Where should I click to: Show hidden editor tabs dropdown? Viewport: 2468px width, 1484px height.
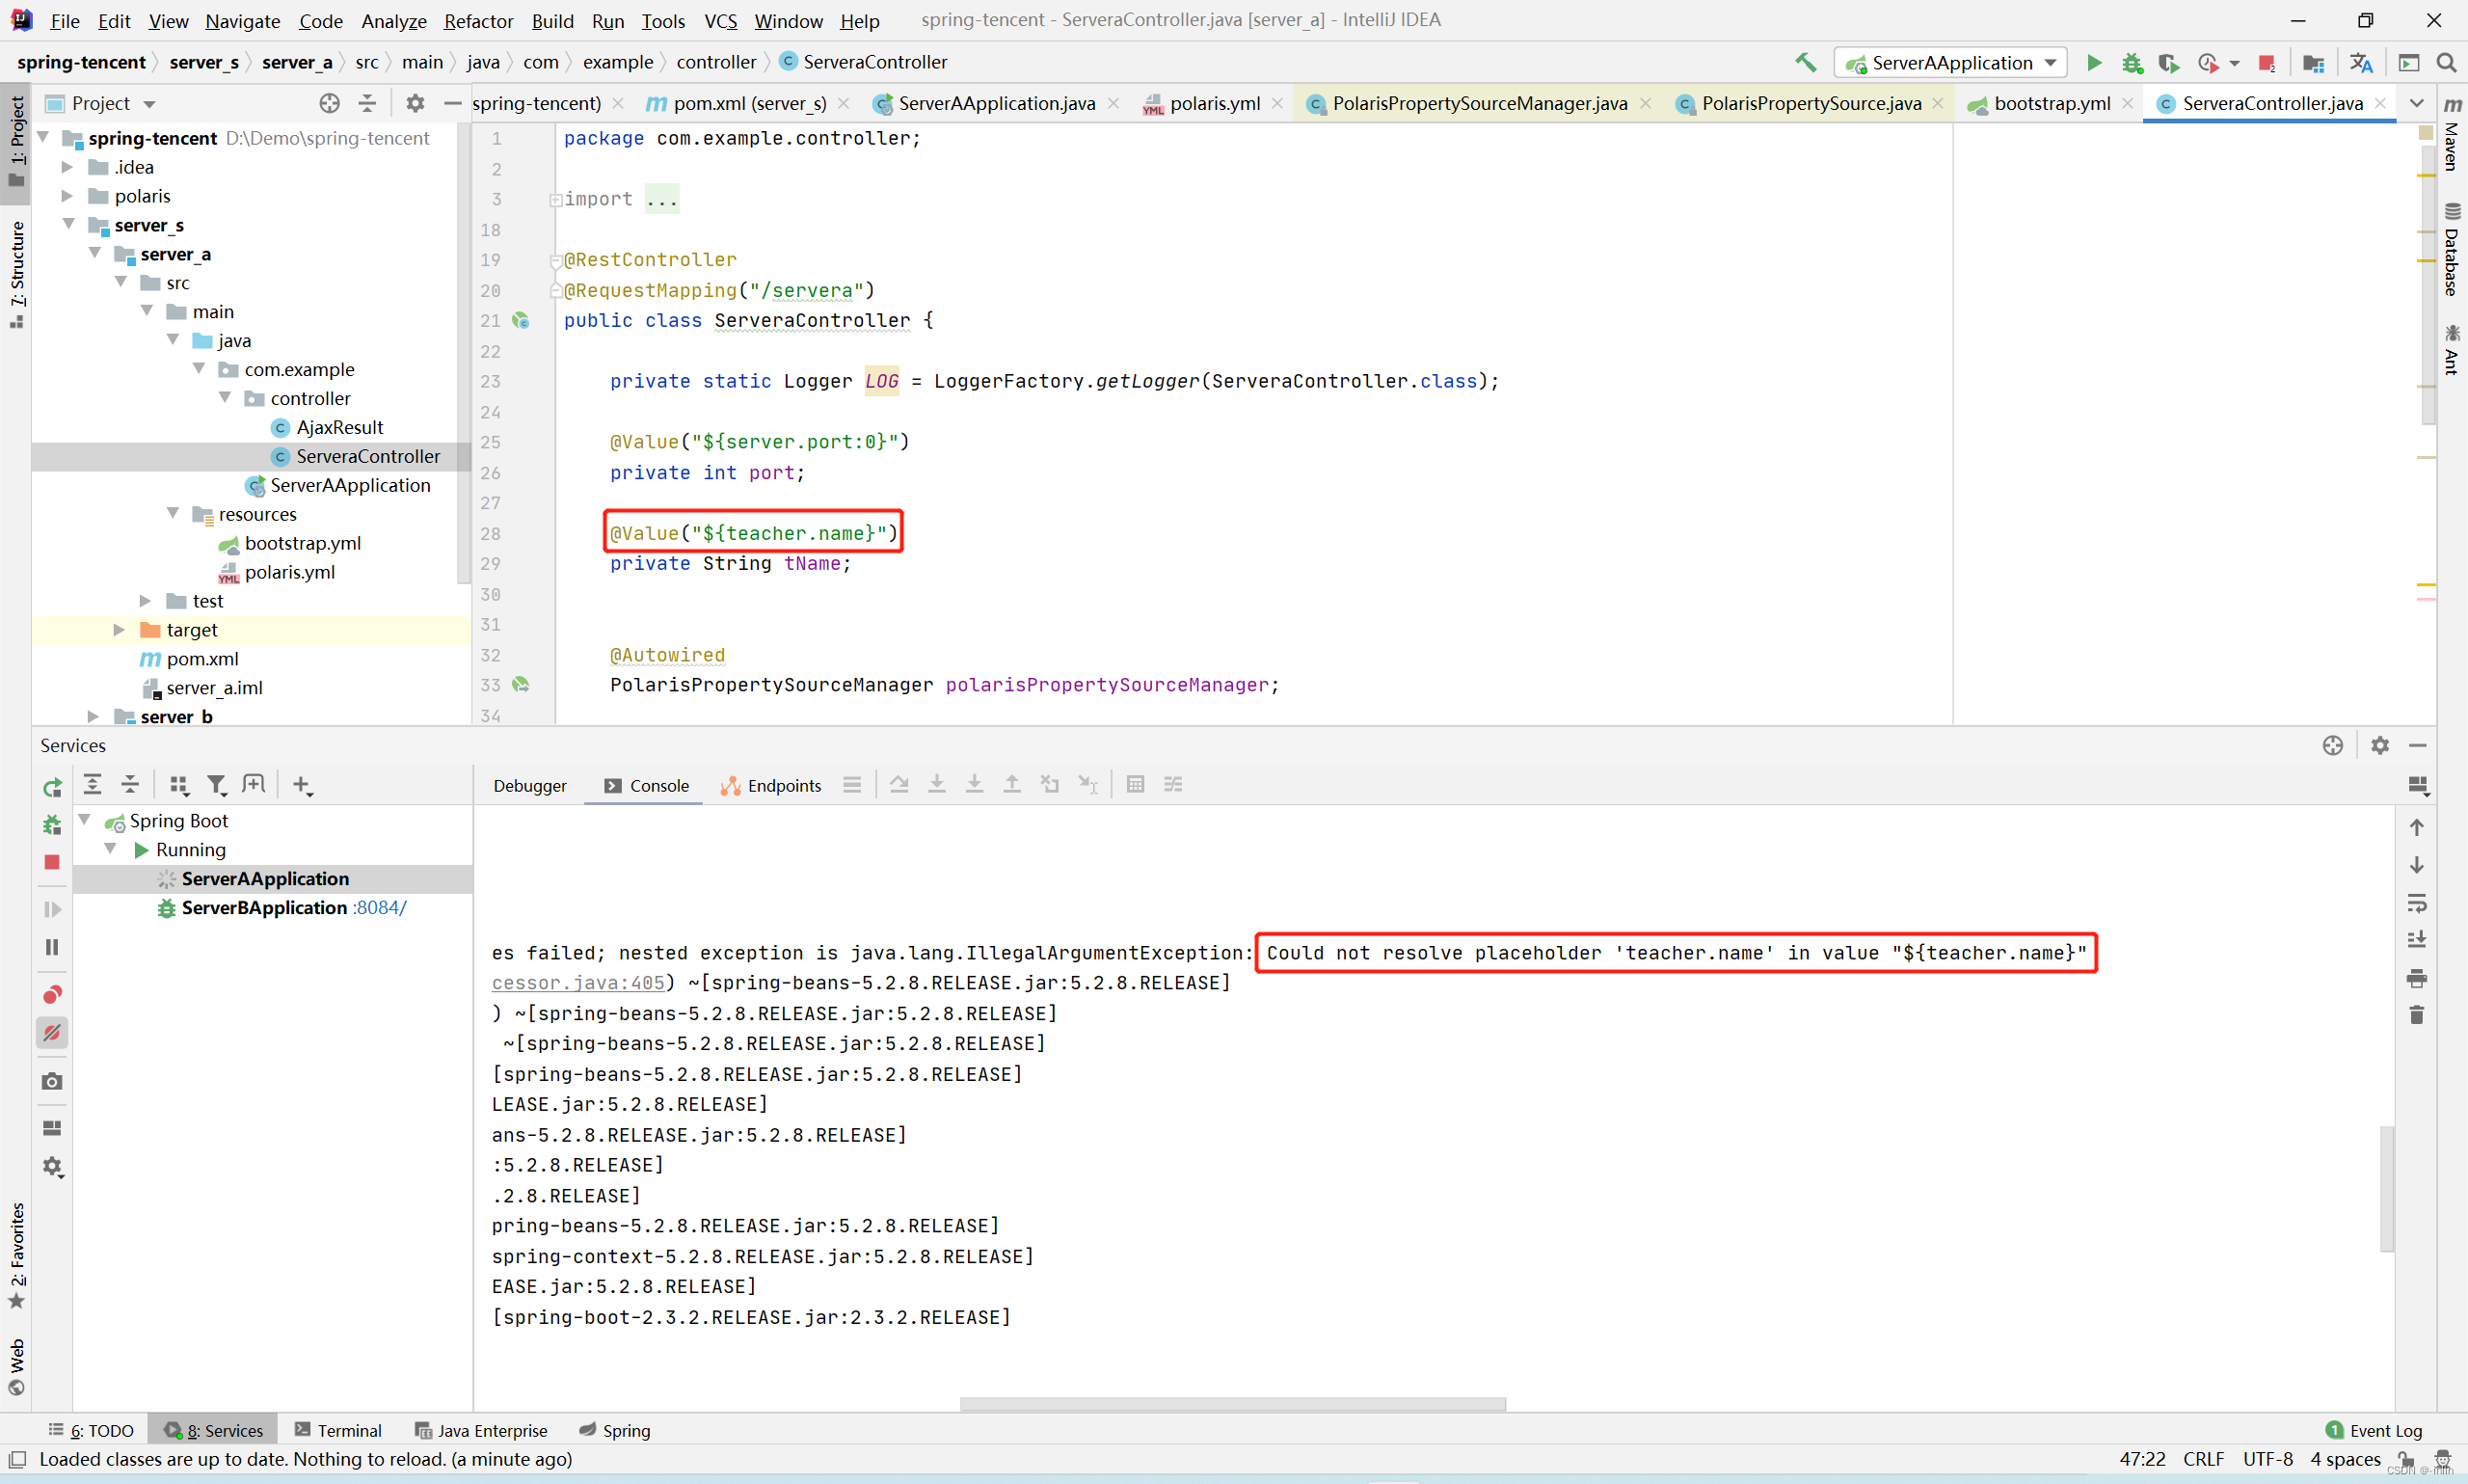coord(2416,103)
